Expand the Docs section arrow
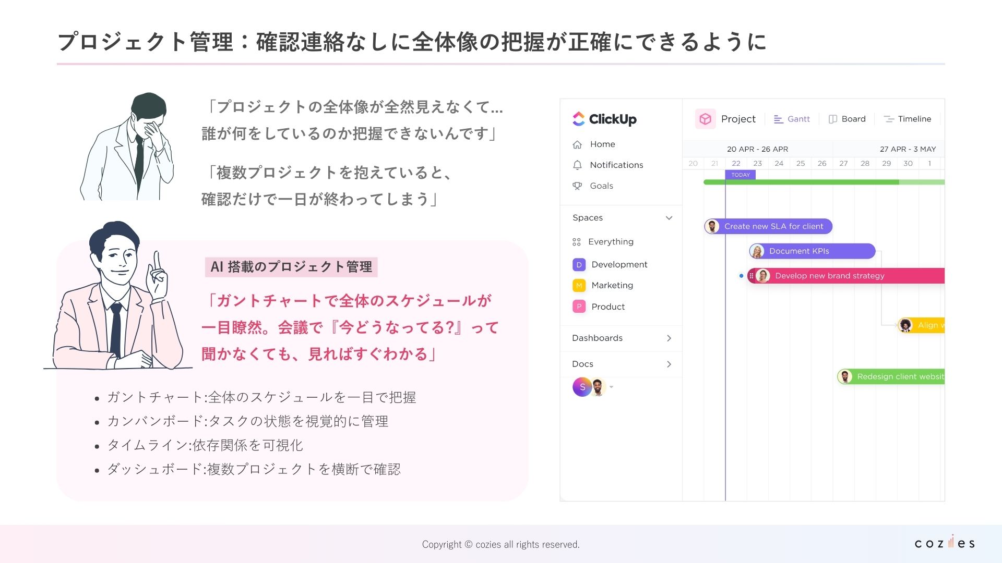Image resolution: width=1002 pixels, height=563 pixels. 669,364
